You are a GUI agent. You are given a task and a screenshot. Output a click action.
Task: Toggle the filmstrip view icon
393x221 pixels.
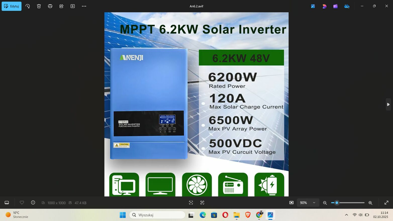coord(7,203)
